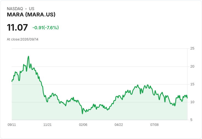Select the -0.91(-7.6%) price change text
The image size is (202, 139).
click(46, 28)
